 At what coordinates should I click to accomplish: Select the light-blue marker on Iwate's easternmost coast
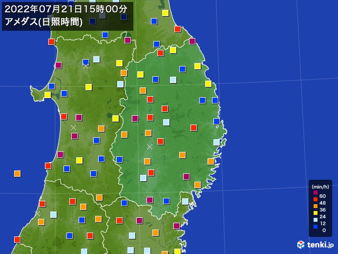[x=217, y=142]
